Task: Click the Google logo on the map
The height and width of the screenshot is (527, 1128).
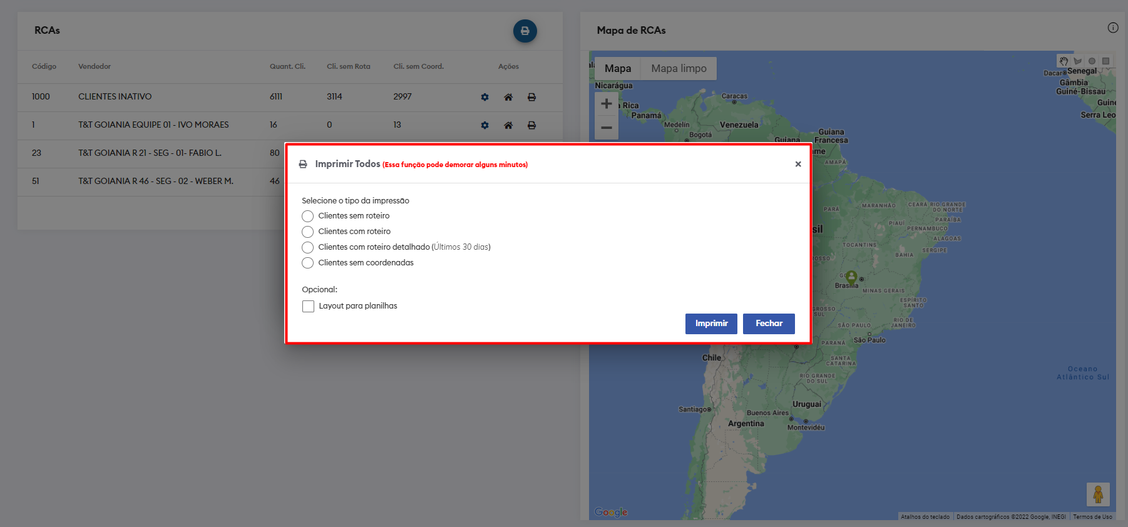Action: [x=611, y=512]
